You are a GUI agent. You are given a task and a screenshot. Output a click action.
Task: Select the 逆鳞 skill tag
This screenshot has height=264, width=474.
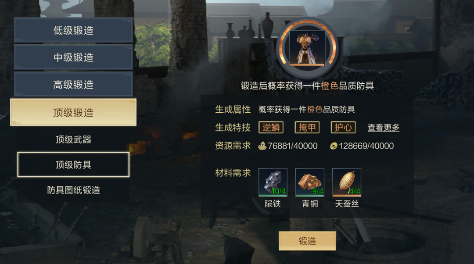(x=271, y=128)
